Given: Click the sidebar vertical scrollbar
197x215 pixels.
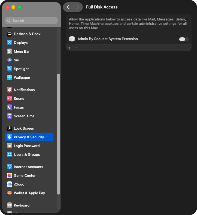Looking at the screenshot, I should [x=58, y=134].
